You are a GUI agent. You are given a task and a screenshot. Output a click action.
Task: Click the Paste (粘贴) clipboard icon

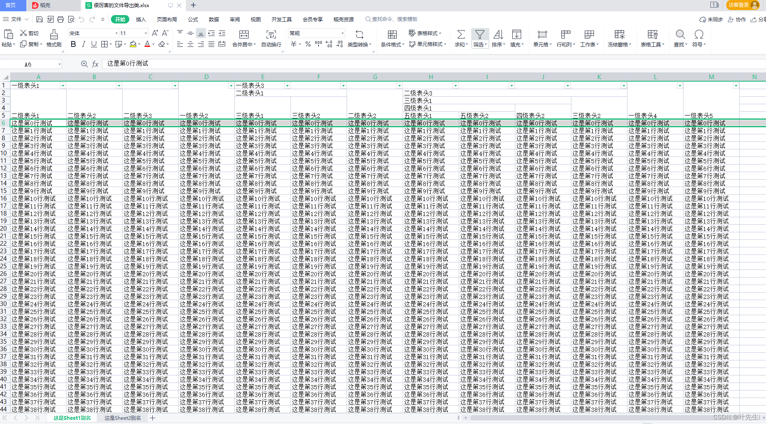8,34
